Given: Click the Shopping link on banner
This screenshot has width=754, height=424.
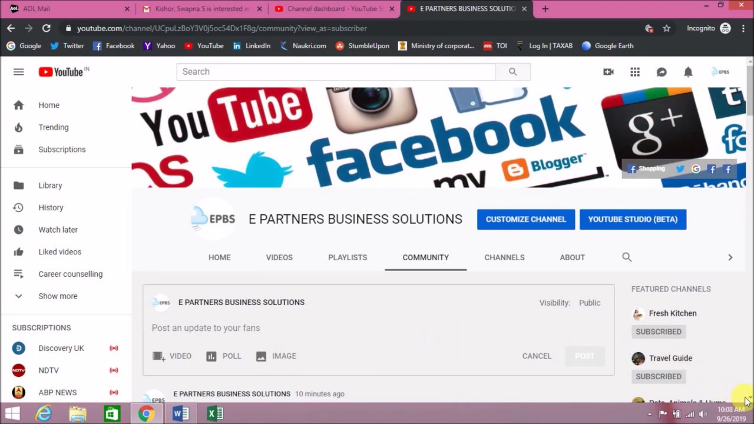Looking at the screenshot, I should (647, 169).
